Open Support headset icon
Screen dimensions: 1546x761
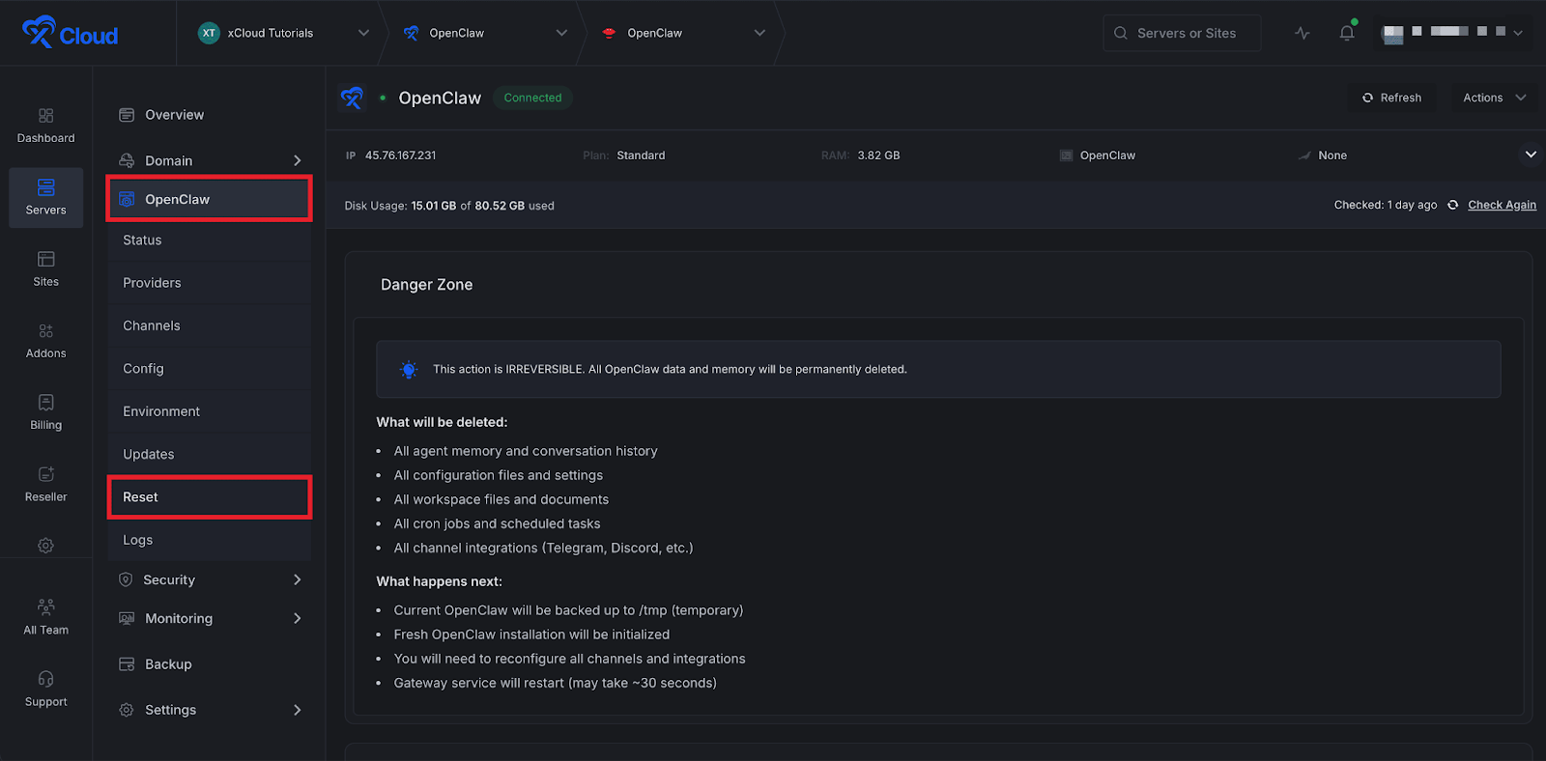(45, 689)
